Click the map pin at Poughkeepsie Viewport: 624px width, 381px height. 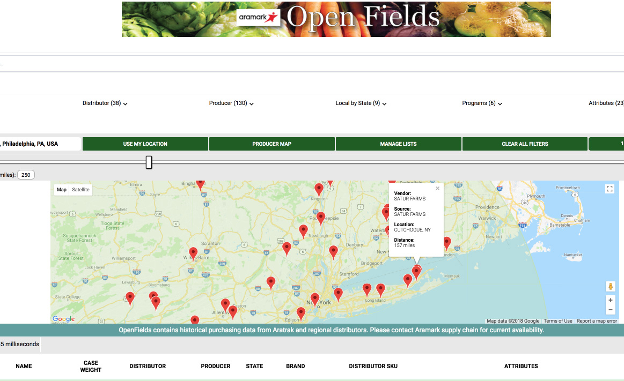click(x=321, y=219)
